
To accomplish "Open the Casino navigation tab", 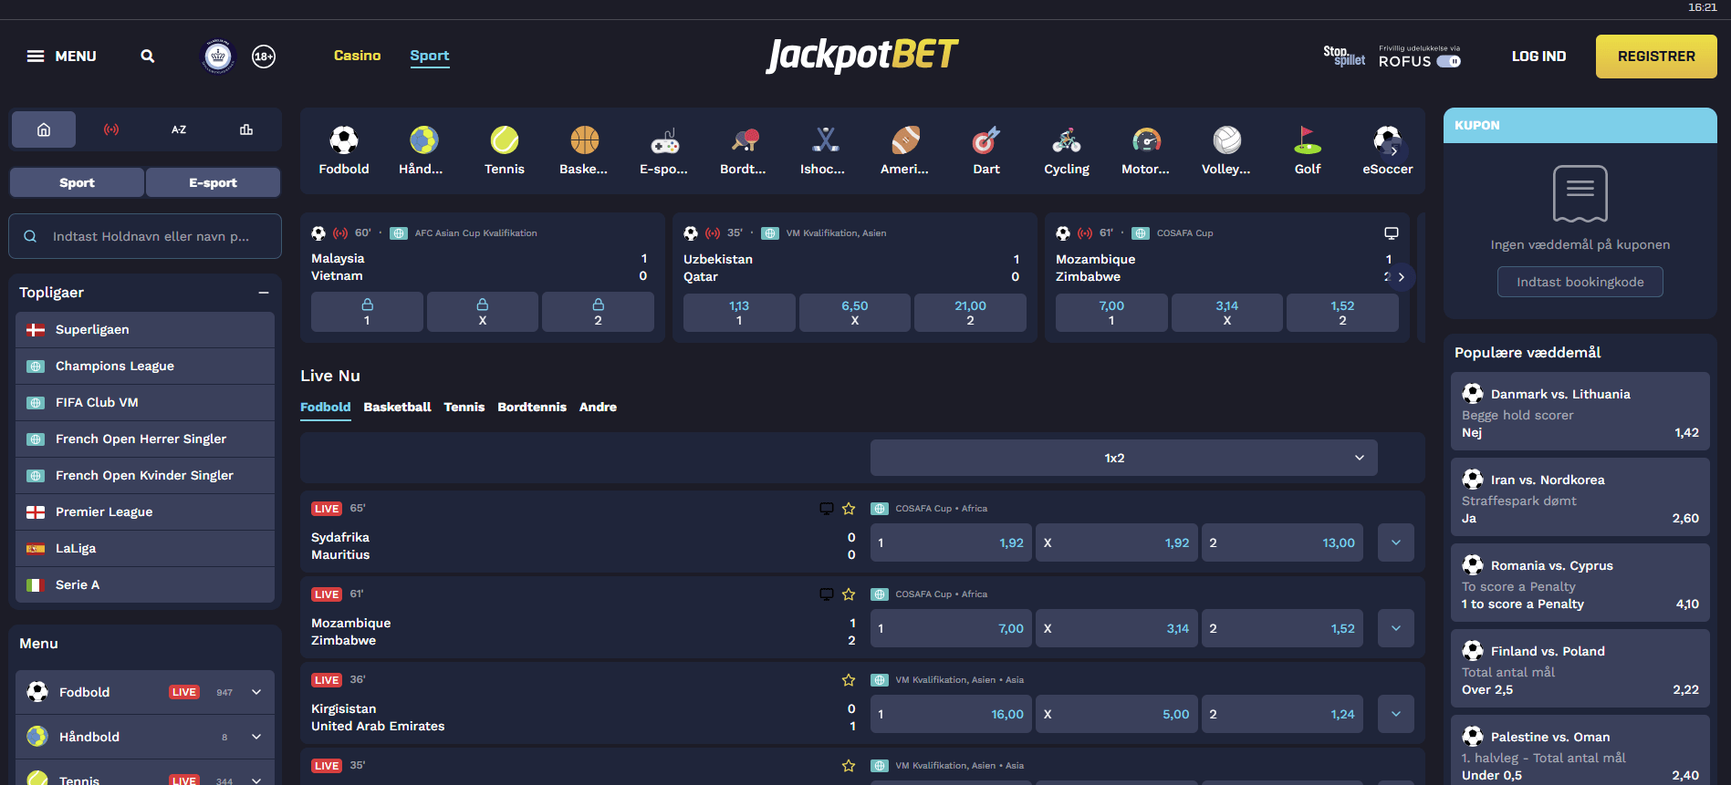I will point(357,56).
